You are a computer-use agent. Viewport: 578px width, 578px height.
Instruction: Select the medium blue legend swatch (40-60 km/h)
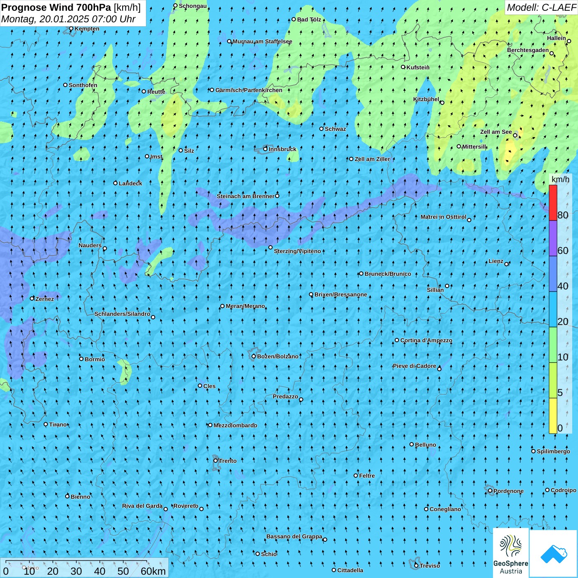click(x=553, y=274)
